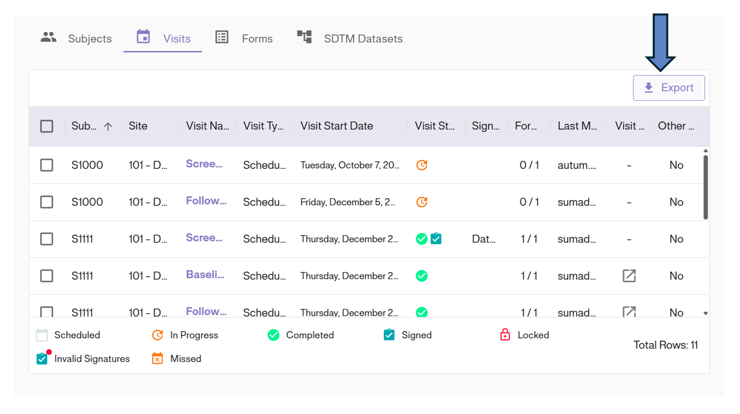740x414 pixels.
Task: Toggle the select-all checkbox in table header
Action: click(46, 126)
